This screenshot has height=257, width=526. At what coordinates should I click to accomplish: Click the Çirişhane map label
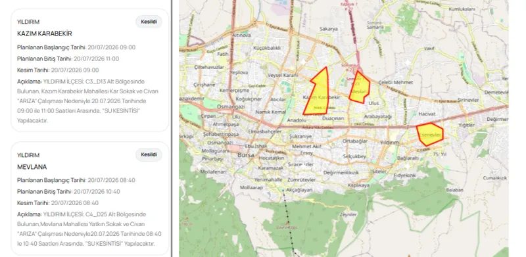click(x=204, y=85)
